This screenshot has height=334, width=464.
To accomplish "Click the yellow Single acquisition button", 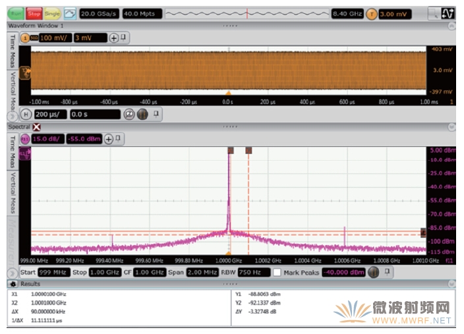I will click(52, 14).
